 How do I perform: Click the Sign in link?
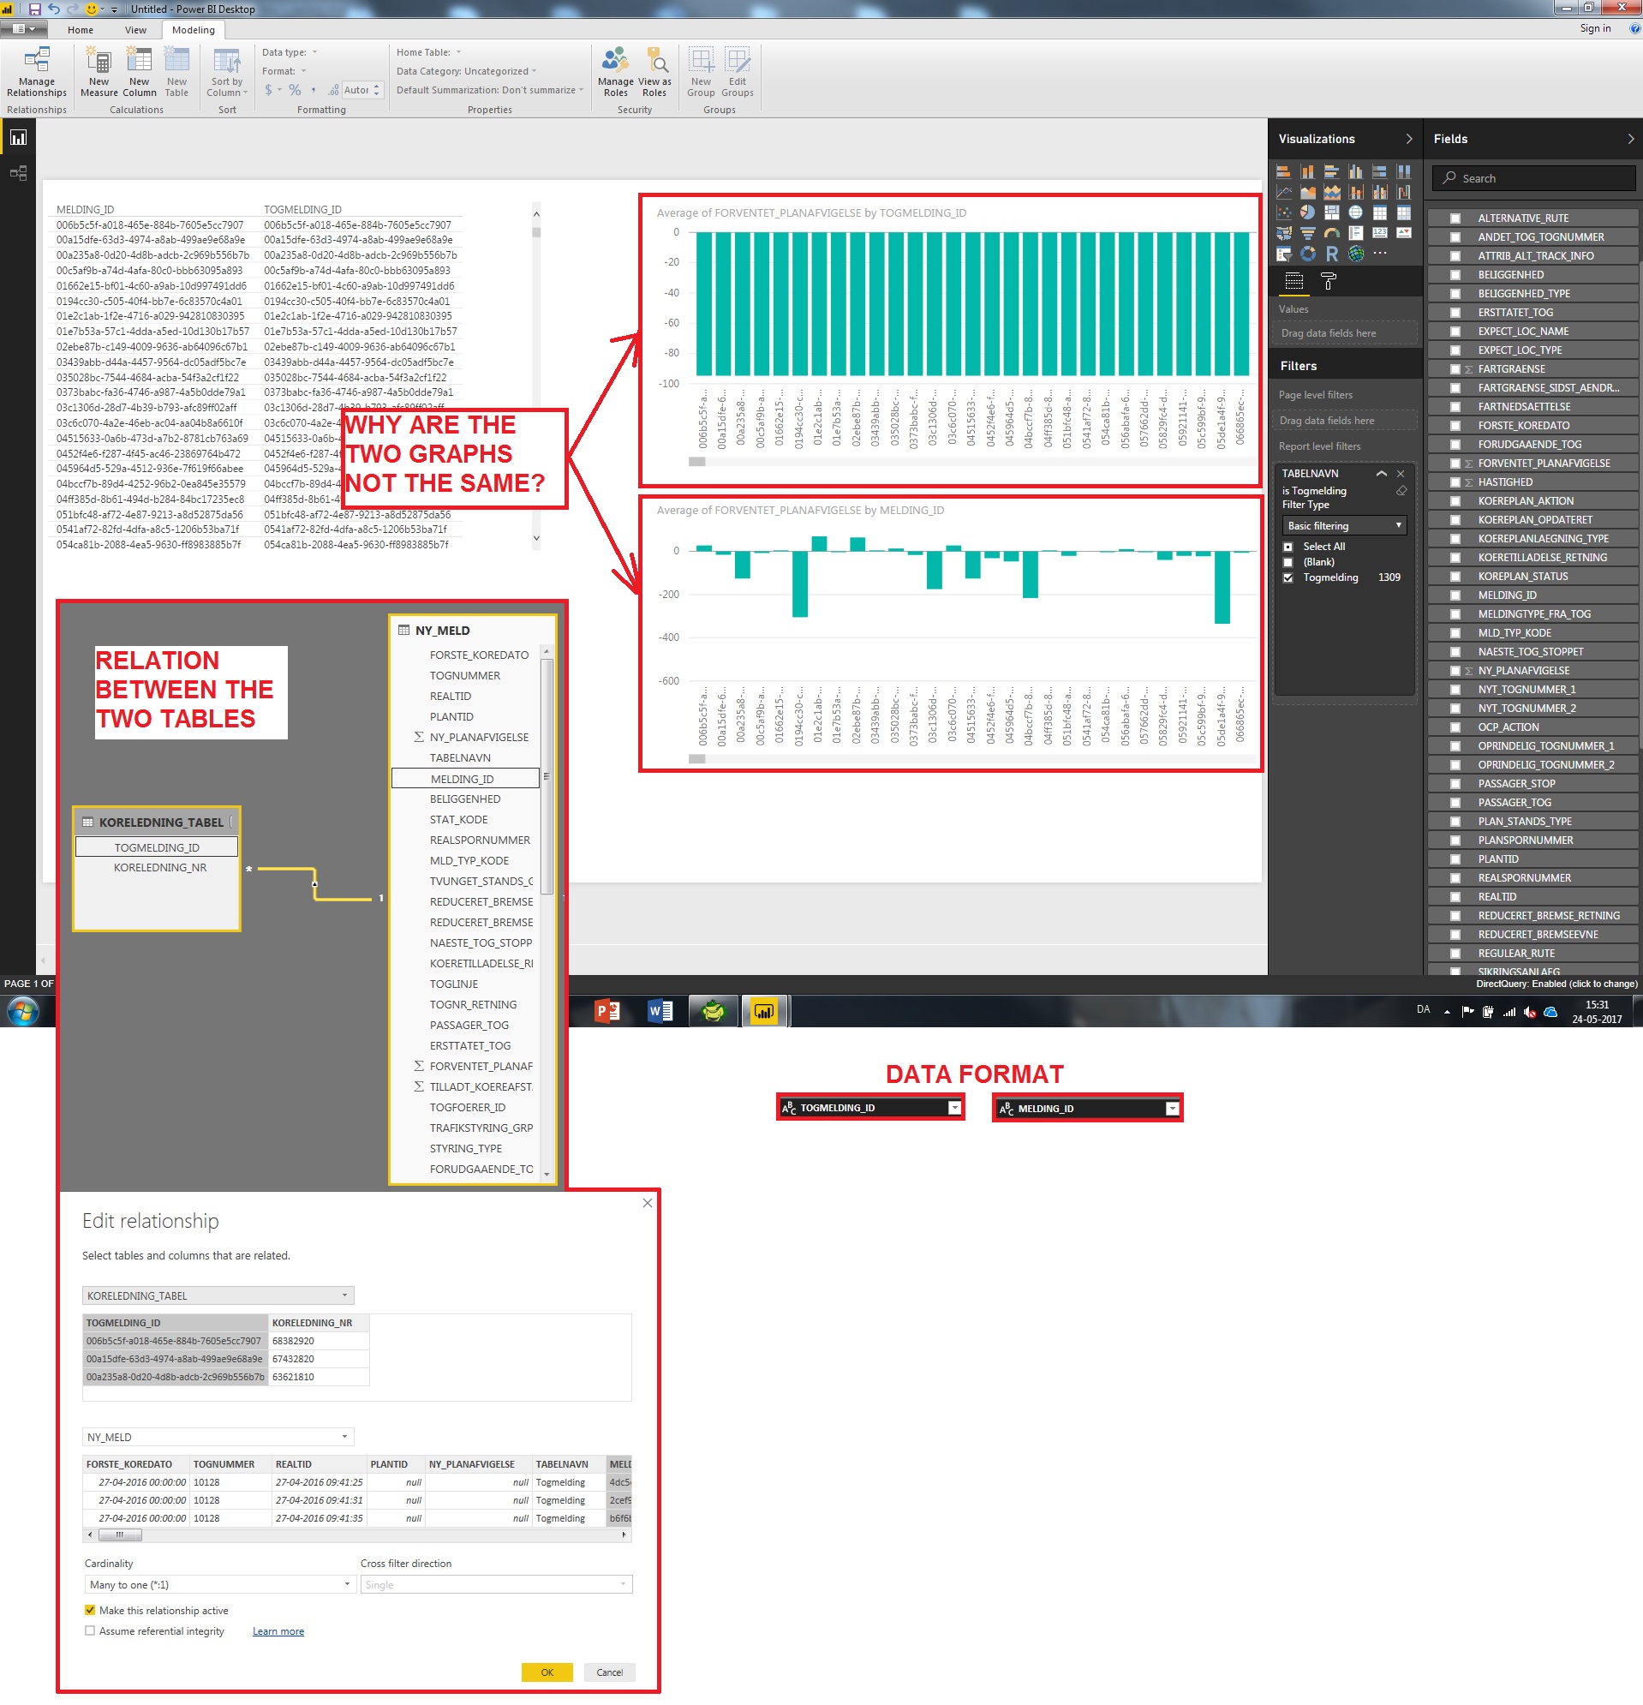coord(1595,29)
